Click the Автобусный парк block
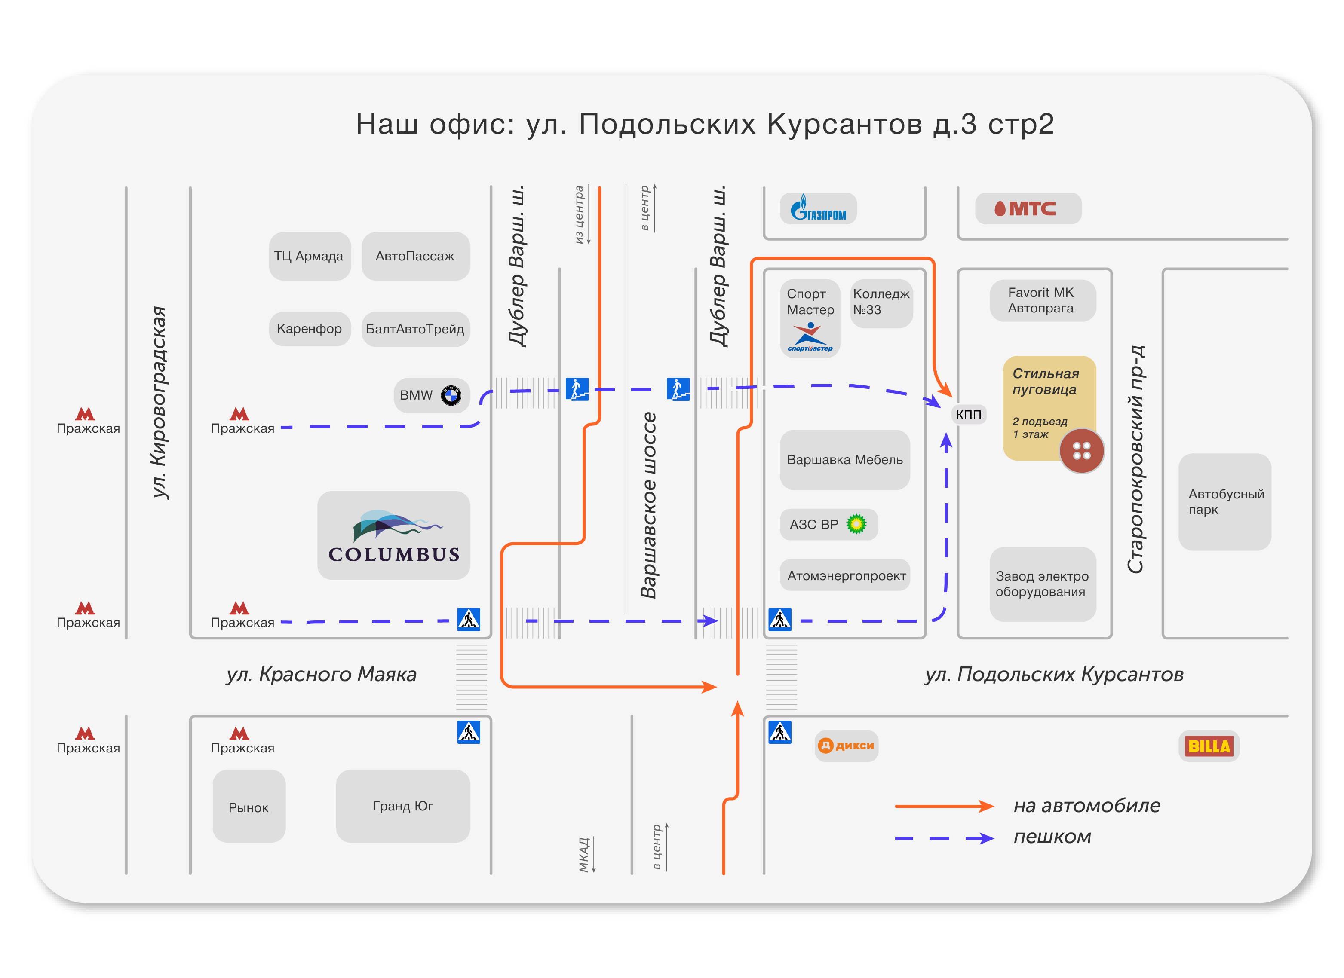The width and height of the screenshot is (1344, 978). (x=1225, y=502)
